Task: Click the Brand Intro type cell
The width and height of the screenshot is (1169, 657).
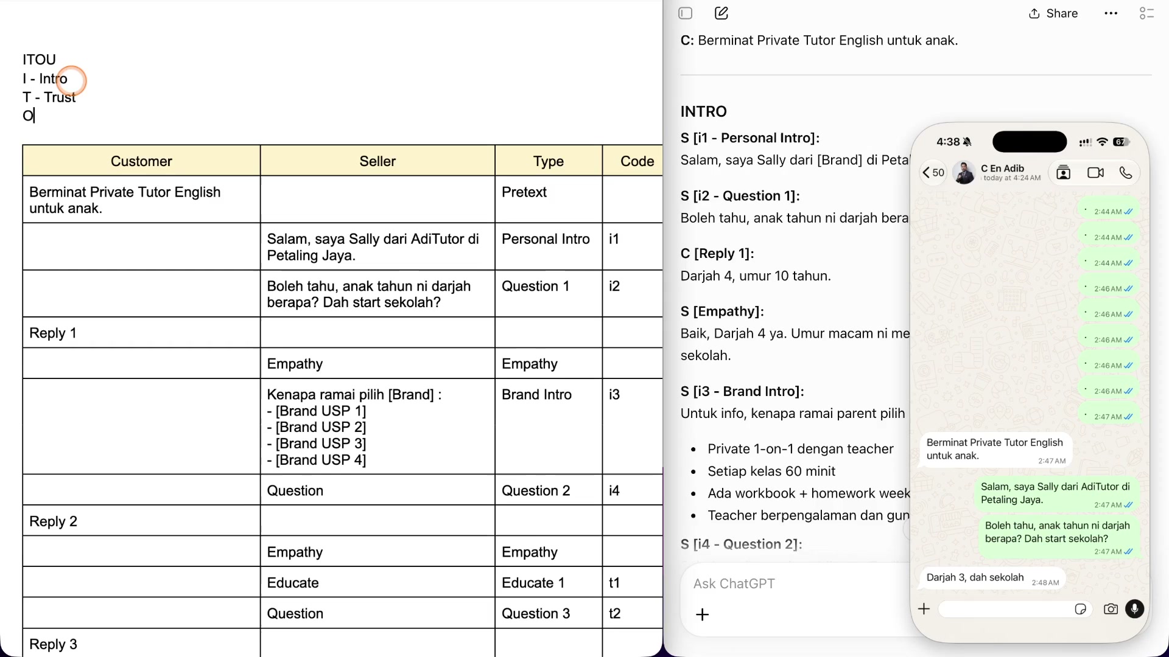Action: (x=549, y=426)
